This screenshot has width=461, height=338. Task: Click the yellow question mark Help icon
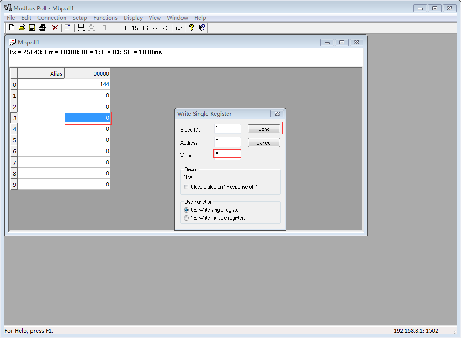click(192, 28)
